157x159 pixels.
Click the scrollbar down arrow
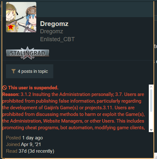point(151,130)
